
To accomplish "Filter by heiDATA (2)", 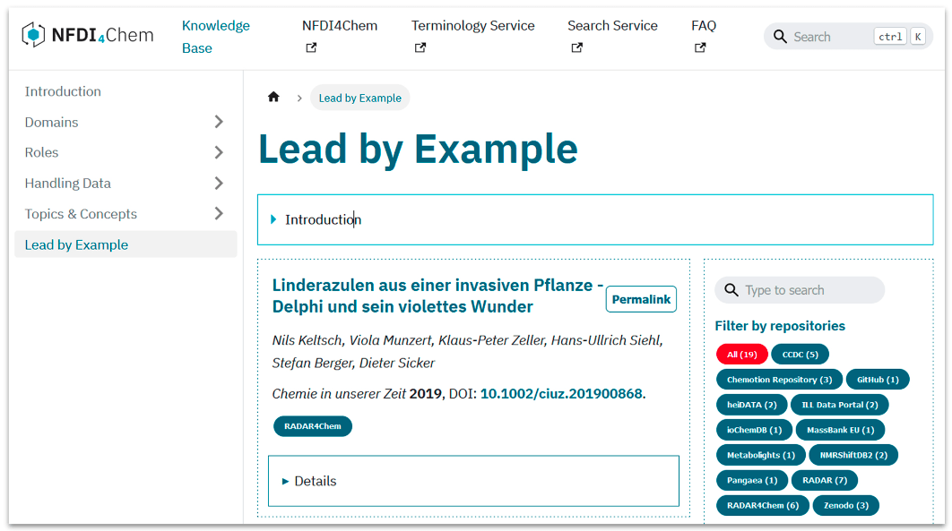I will point(751,405).
